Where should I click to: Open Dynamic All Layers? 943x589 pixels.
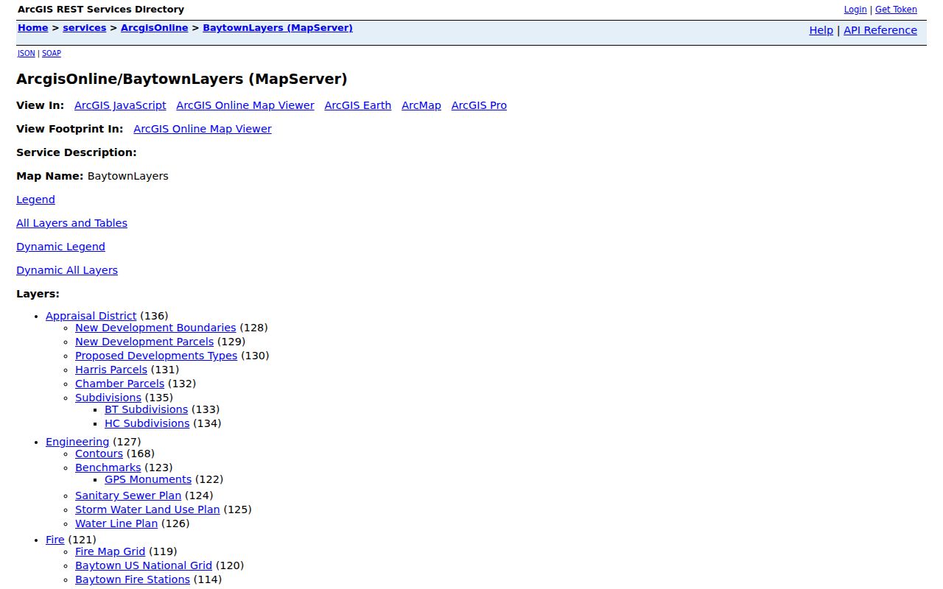[x=67, y=270]
